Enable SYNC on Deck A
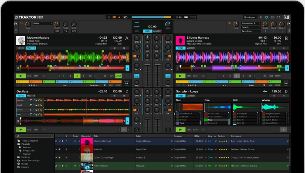Image resolution: width=305 pixels, height=173 pixels. [x=21, y=48]
